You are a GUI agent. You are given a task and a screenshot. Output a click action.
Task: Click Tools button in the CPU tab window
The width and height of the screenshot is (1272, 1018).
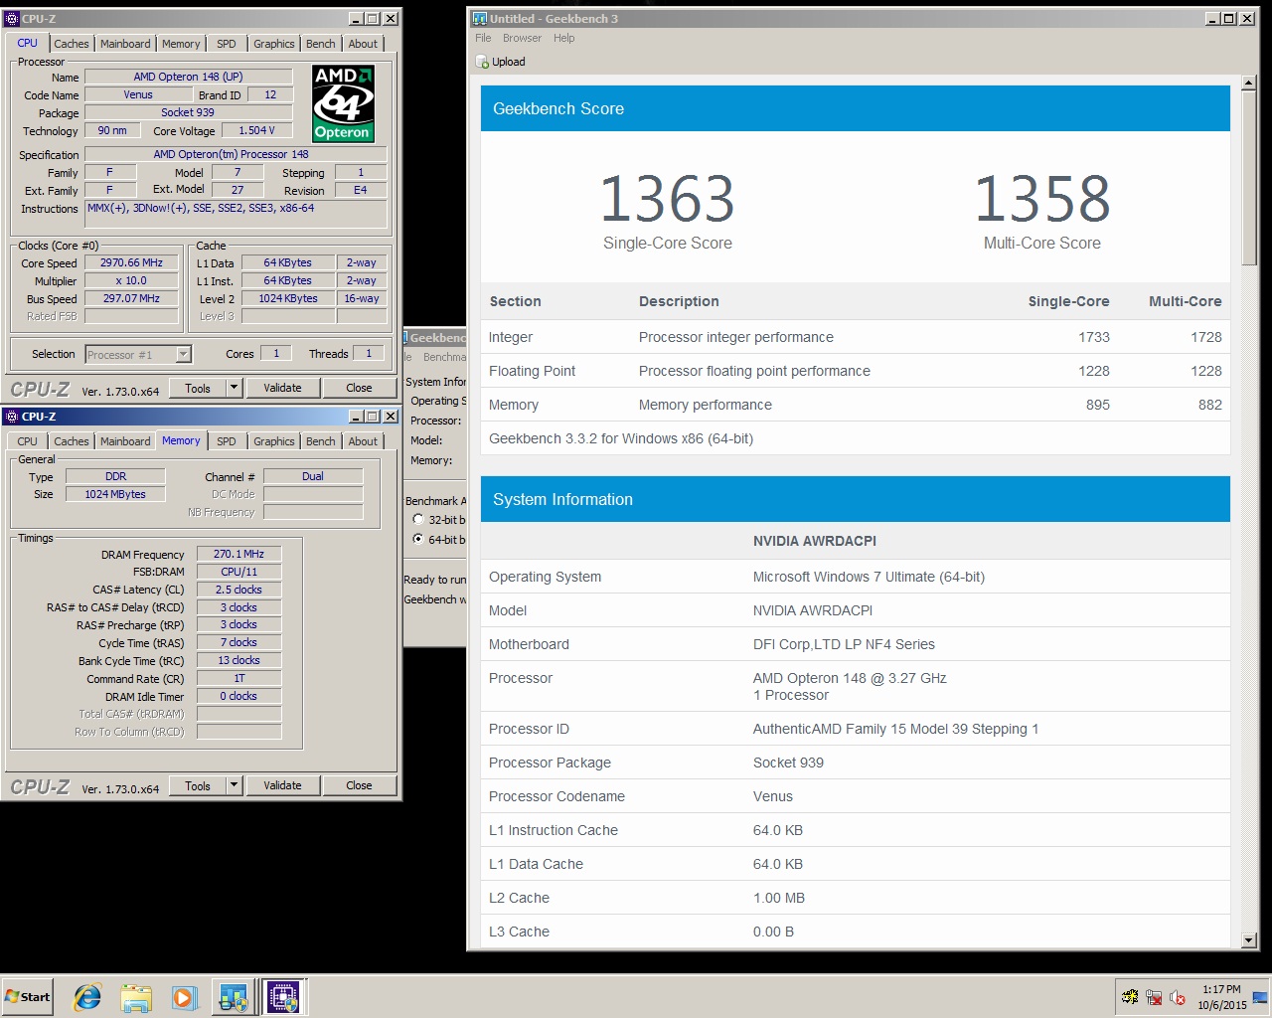[198, 388]
